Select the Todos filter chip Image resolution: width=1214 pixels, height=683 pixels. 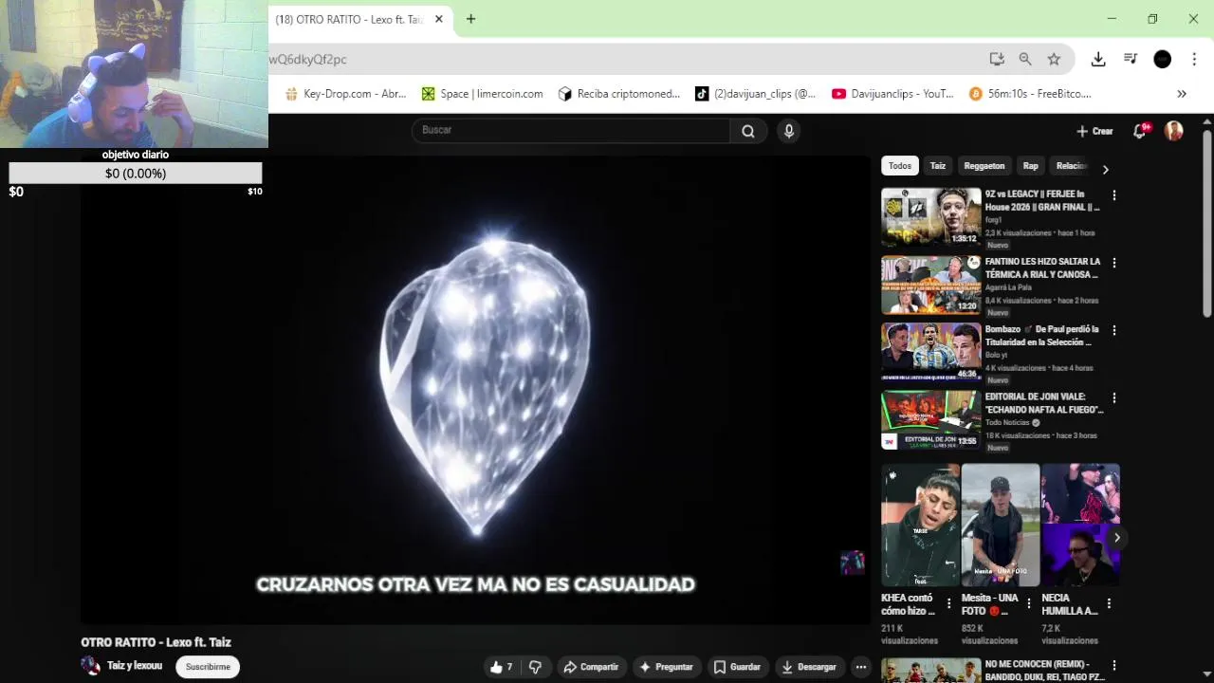900,166
